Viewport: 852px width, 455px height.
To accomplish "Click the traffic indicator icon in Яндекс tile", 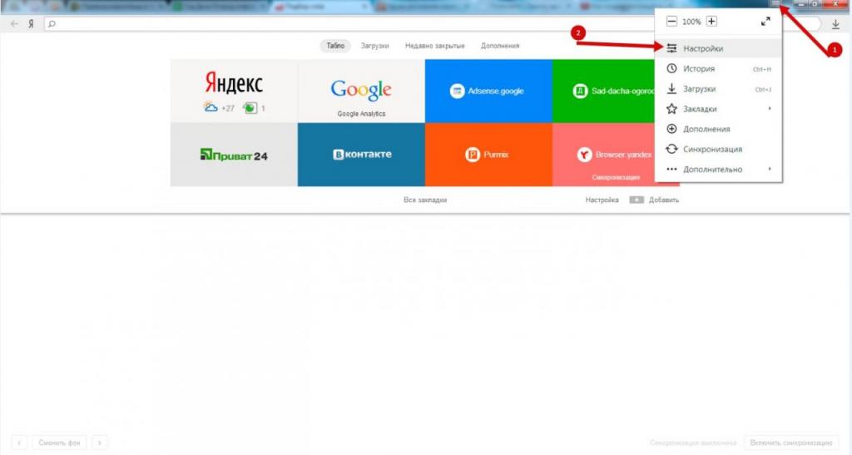I will (x=250, y=107).
